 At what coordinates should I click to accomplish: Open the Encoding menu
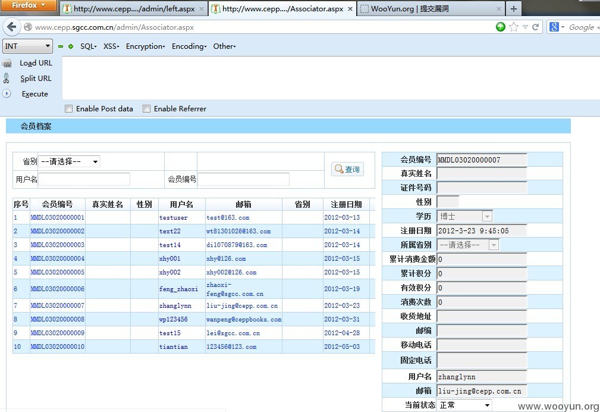pyautogui.click(x=189, y=46)
